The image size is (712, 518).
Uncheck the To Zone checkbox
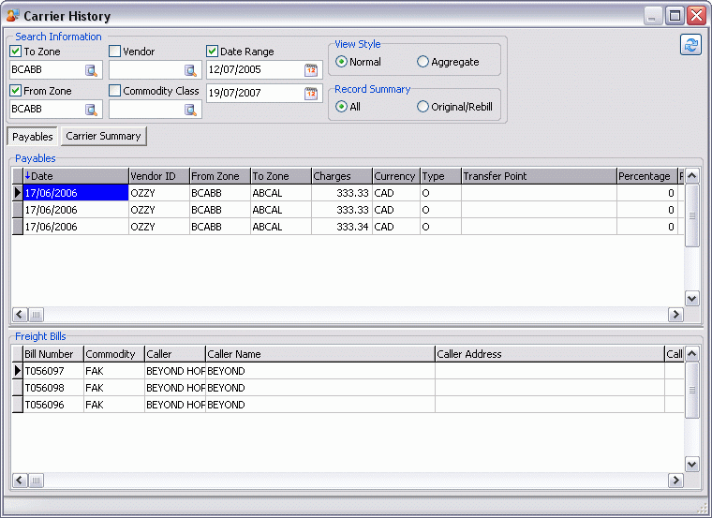coord(16,52)
